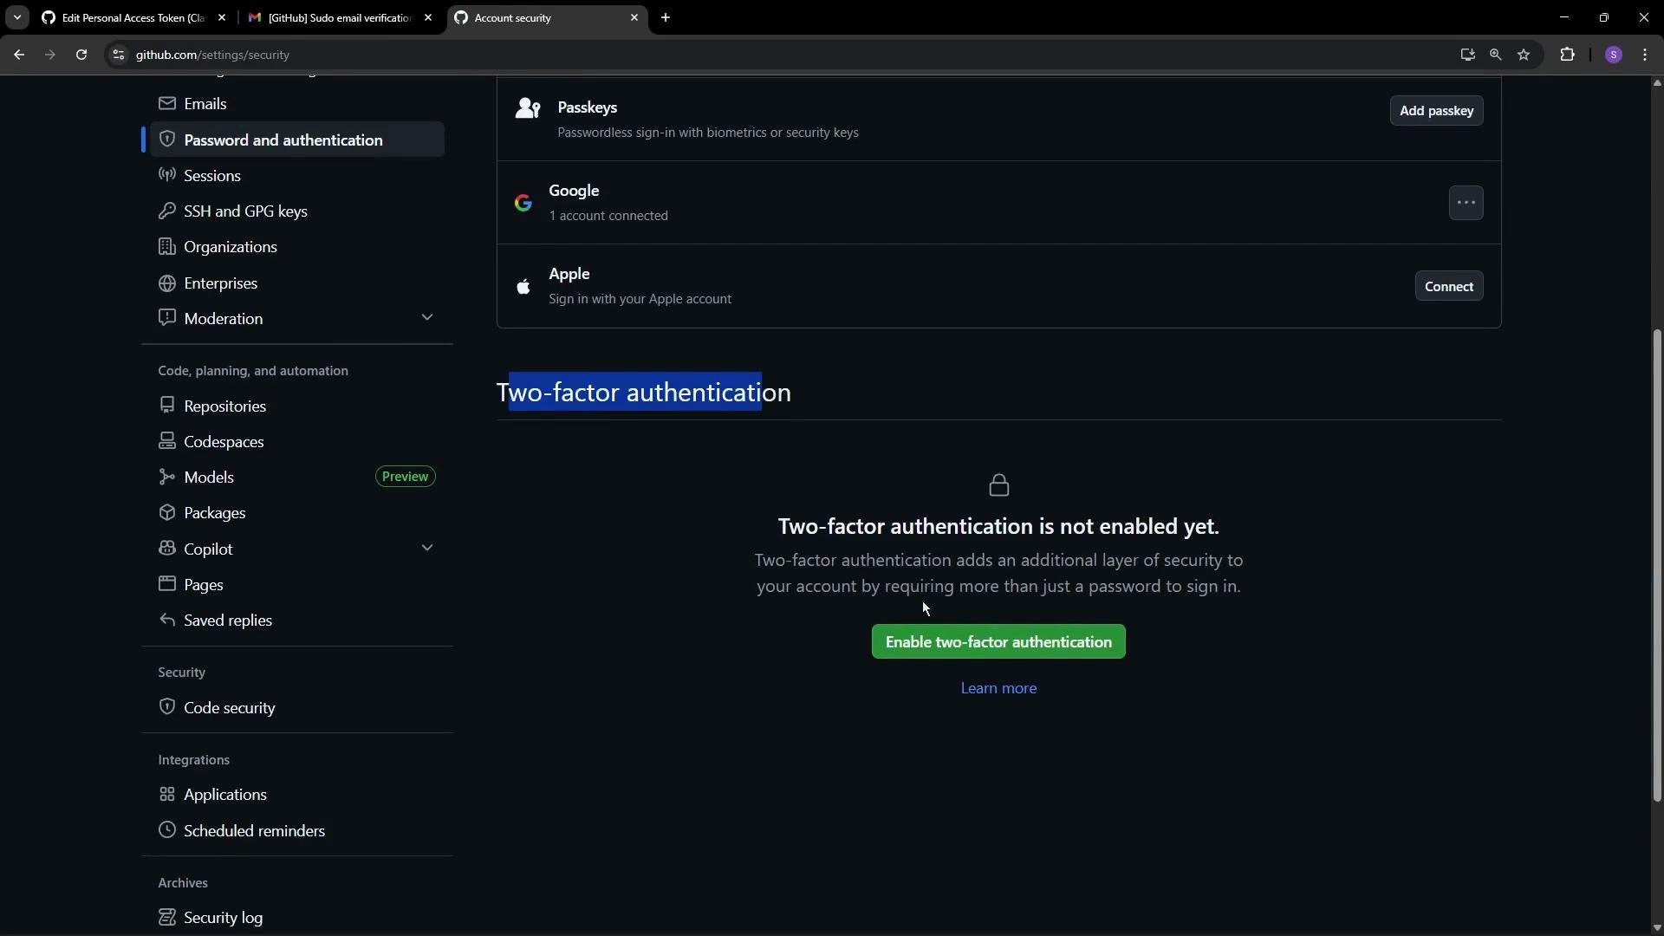
Task: Click the Apple logo icon
Action: [523, 287]
